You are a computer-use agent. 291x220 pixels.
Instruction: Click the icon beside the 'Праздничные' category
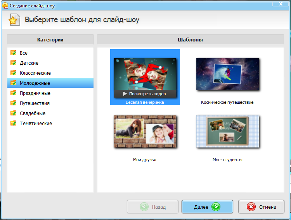click(13, 93)
